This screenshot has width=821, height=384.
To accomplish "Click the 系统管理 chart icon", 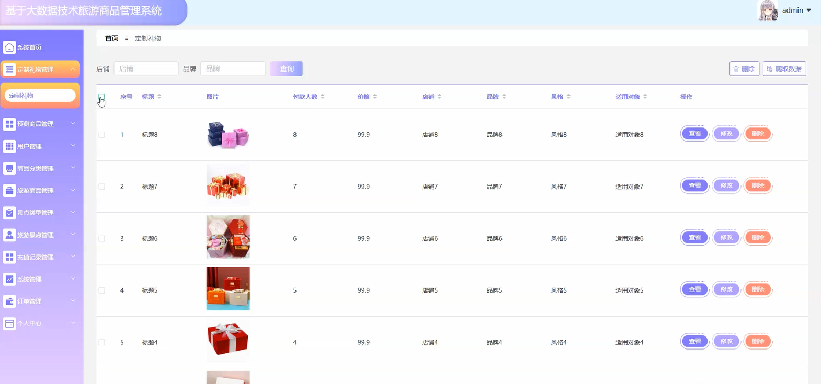I will [x=9, y=279].
